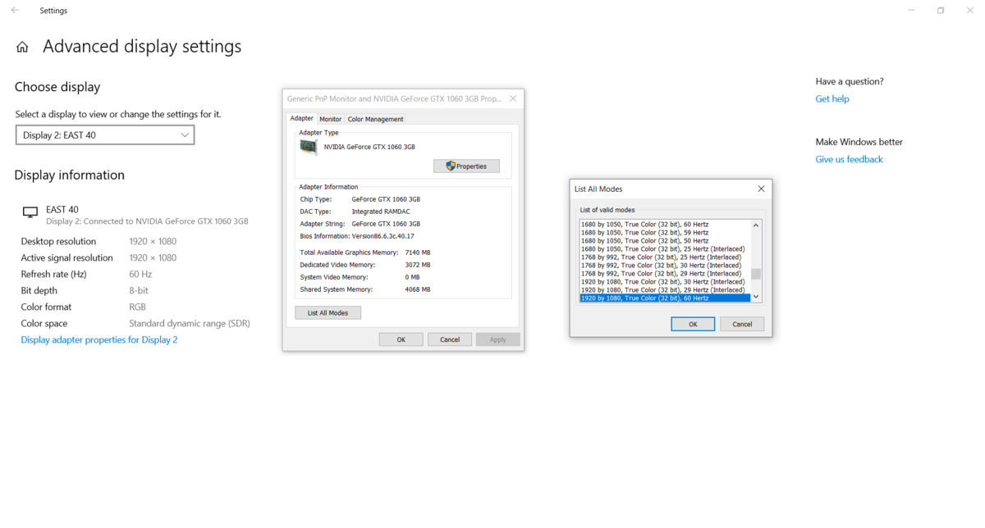The width and height of the screenshot is (985, 528).
Task: Click the NVIDIA adapter card icon
Action: (308, 147)
